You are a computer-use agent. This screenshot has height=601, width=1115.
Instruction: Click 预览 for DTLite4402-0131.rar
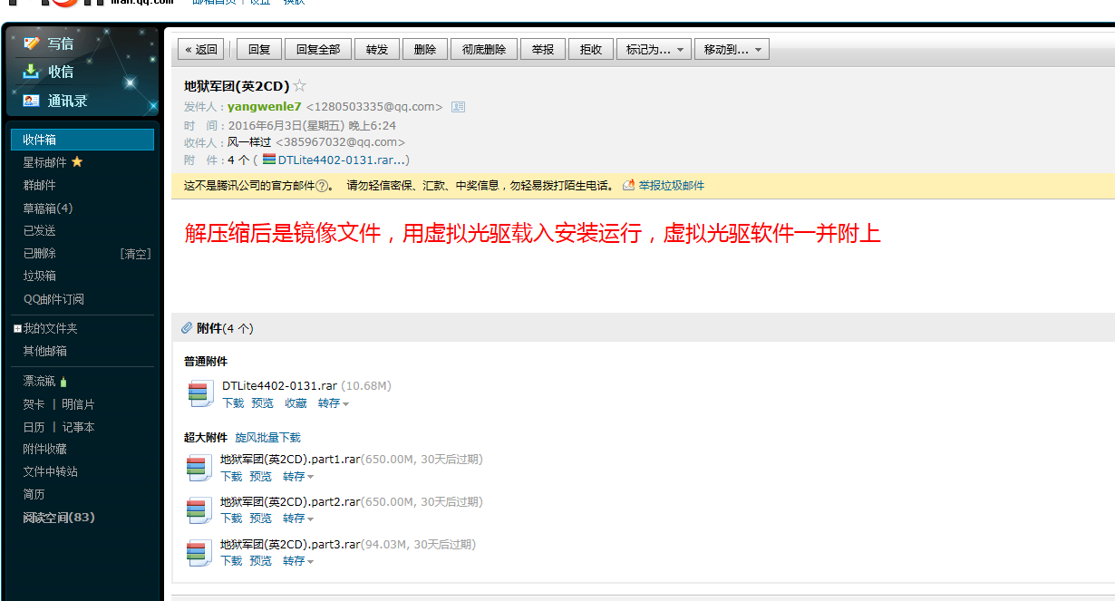click(x=262, y=403)
